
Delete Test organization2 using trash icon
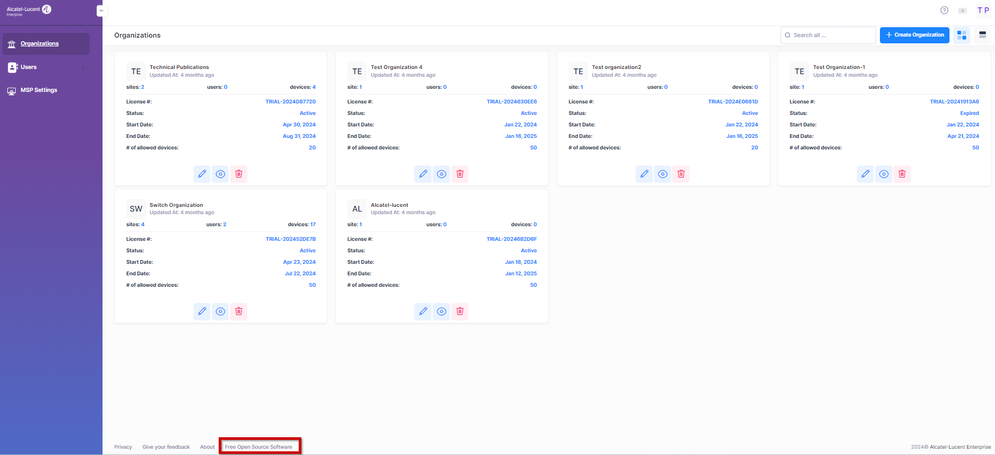click(x=681, y=174)
